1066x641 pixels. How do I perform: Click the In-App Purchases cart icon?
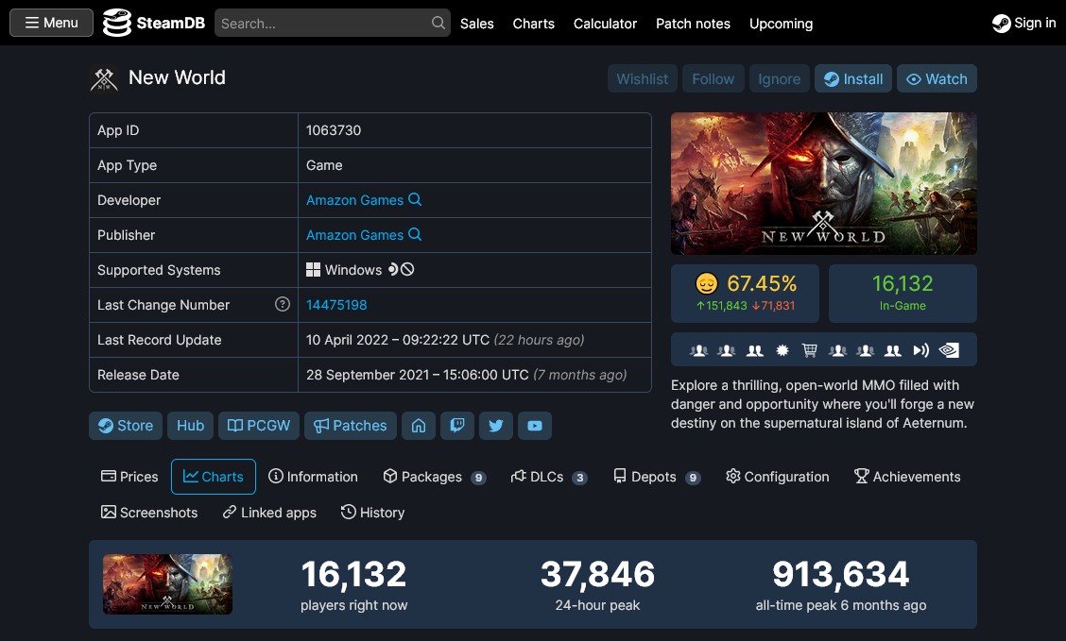809,350
